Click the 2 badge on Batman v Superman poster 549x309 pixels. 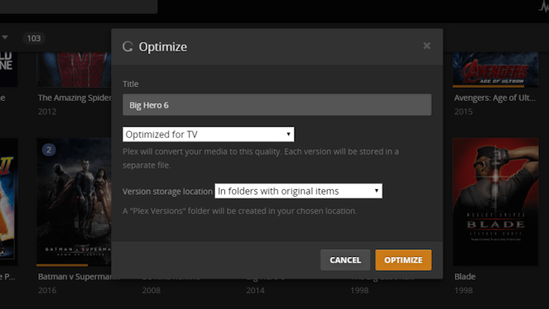click(x=49, y=150)
